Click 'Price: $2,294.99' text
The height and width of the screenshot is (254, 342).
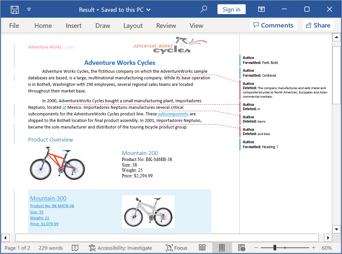click(137, 176)
